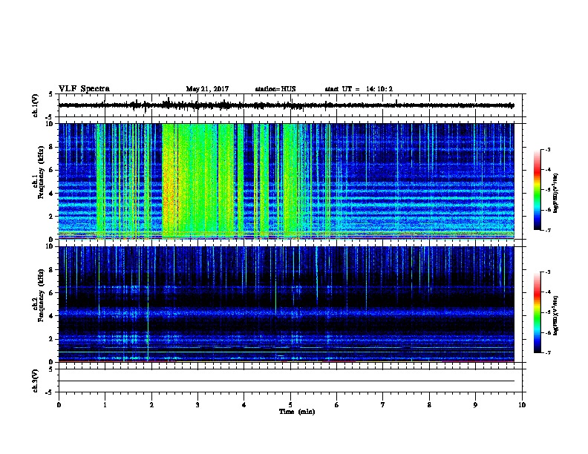Click the time axis tick label "8"
The width and height of the screenshot is (588, 454).
click(429, 405)
